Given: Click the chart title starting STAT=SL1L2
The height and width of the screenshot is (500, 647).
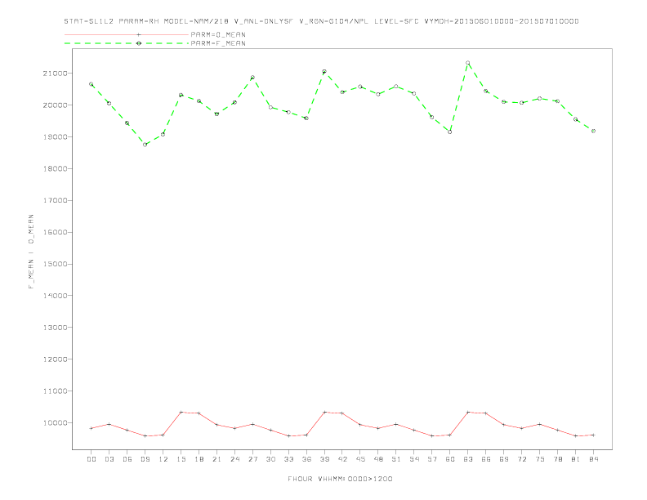Looking at the screenshot, I should (x=321, y=21).
